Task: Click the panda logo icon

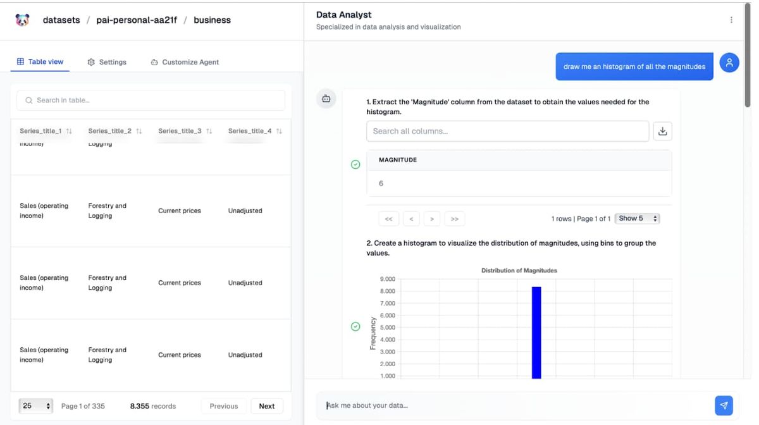Action: pyautogui.click(x=22, y=20)
